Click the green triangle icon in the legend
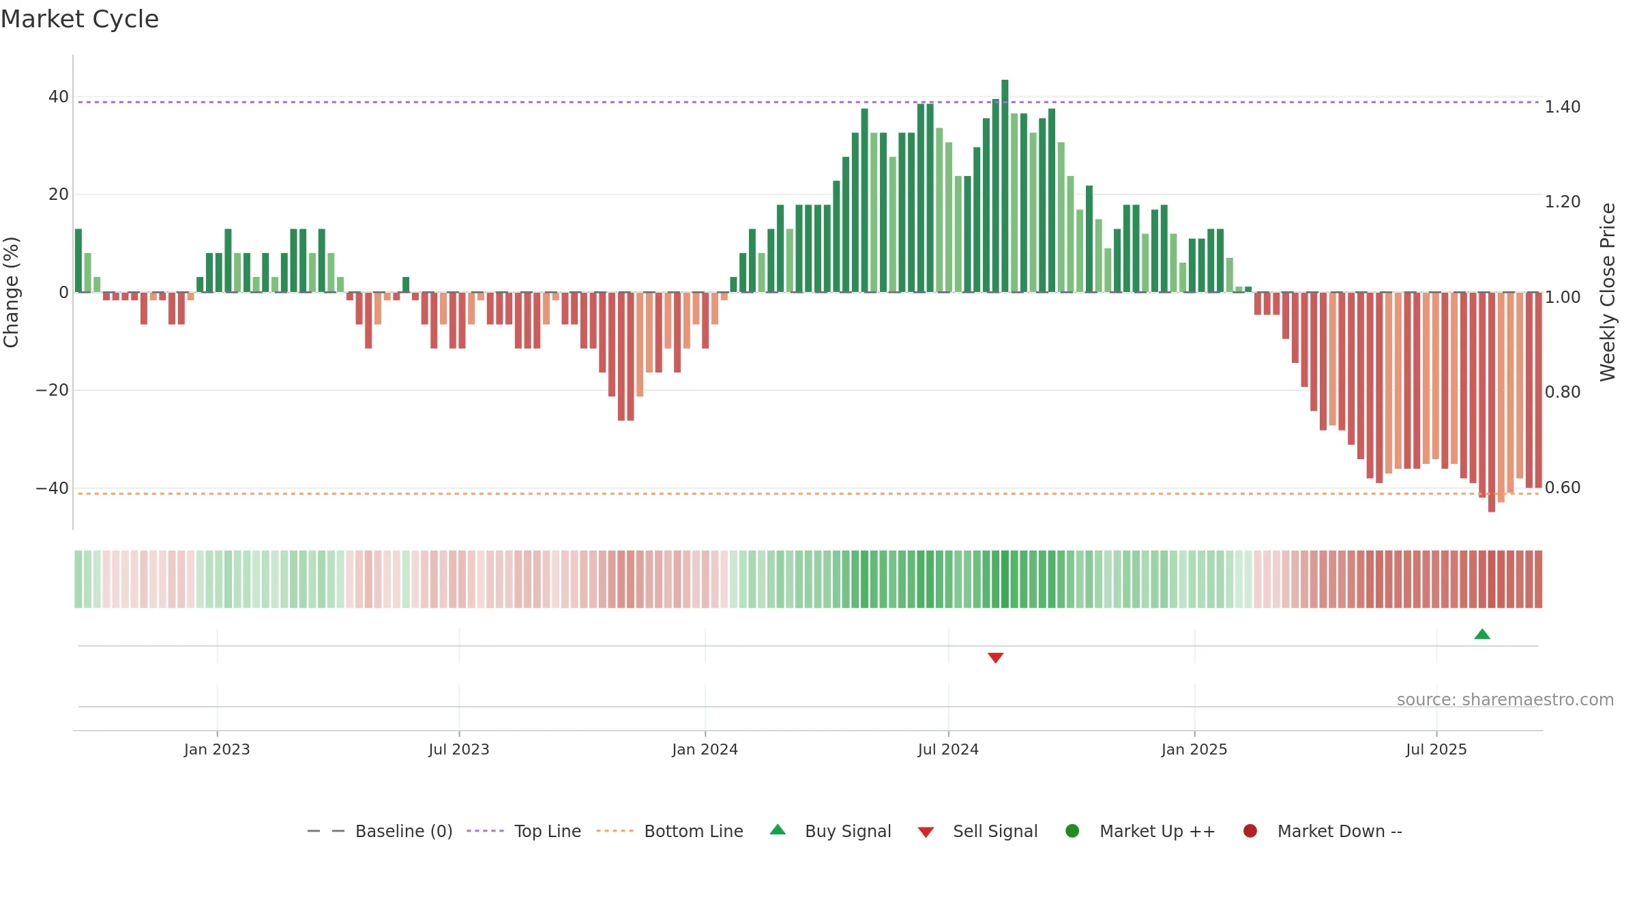Screen dimensions: 1637x921 tap(778, 830)
